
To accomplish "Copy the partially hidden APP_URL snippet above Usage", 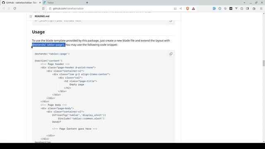I will click(x=171, y=21).
